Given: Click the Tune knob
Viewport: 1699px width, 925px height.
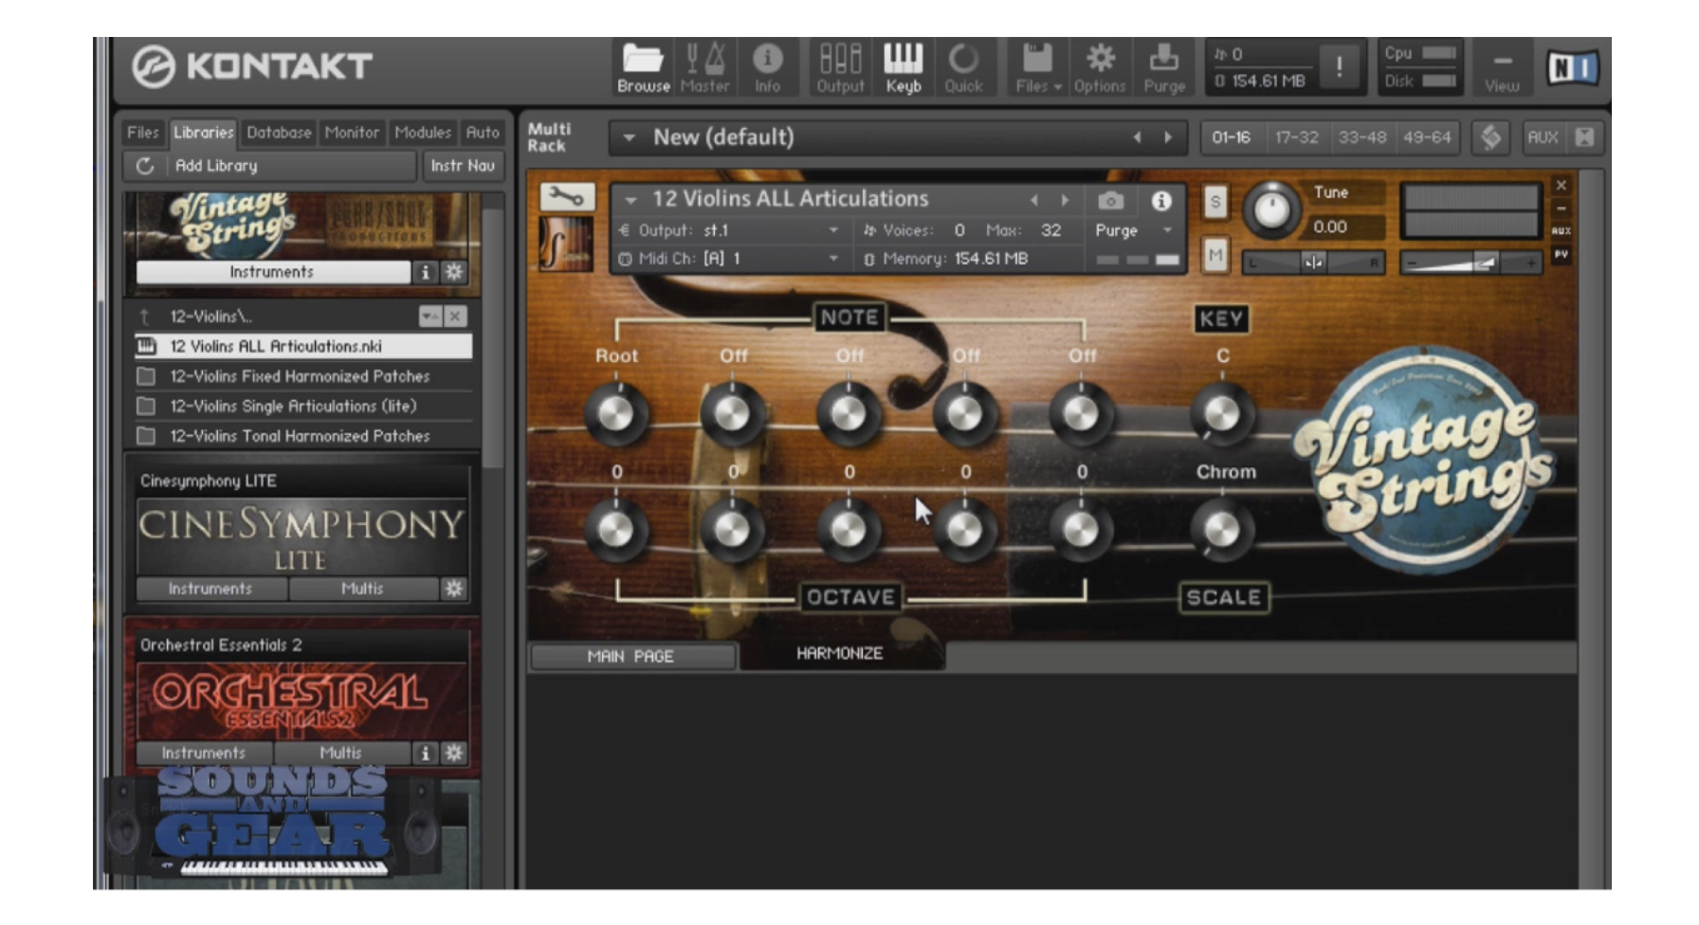Looking at the screenshot, I should 1271,209.
